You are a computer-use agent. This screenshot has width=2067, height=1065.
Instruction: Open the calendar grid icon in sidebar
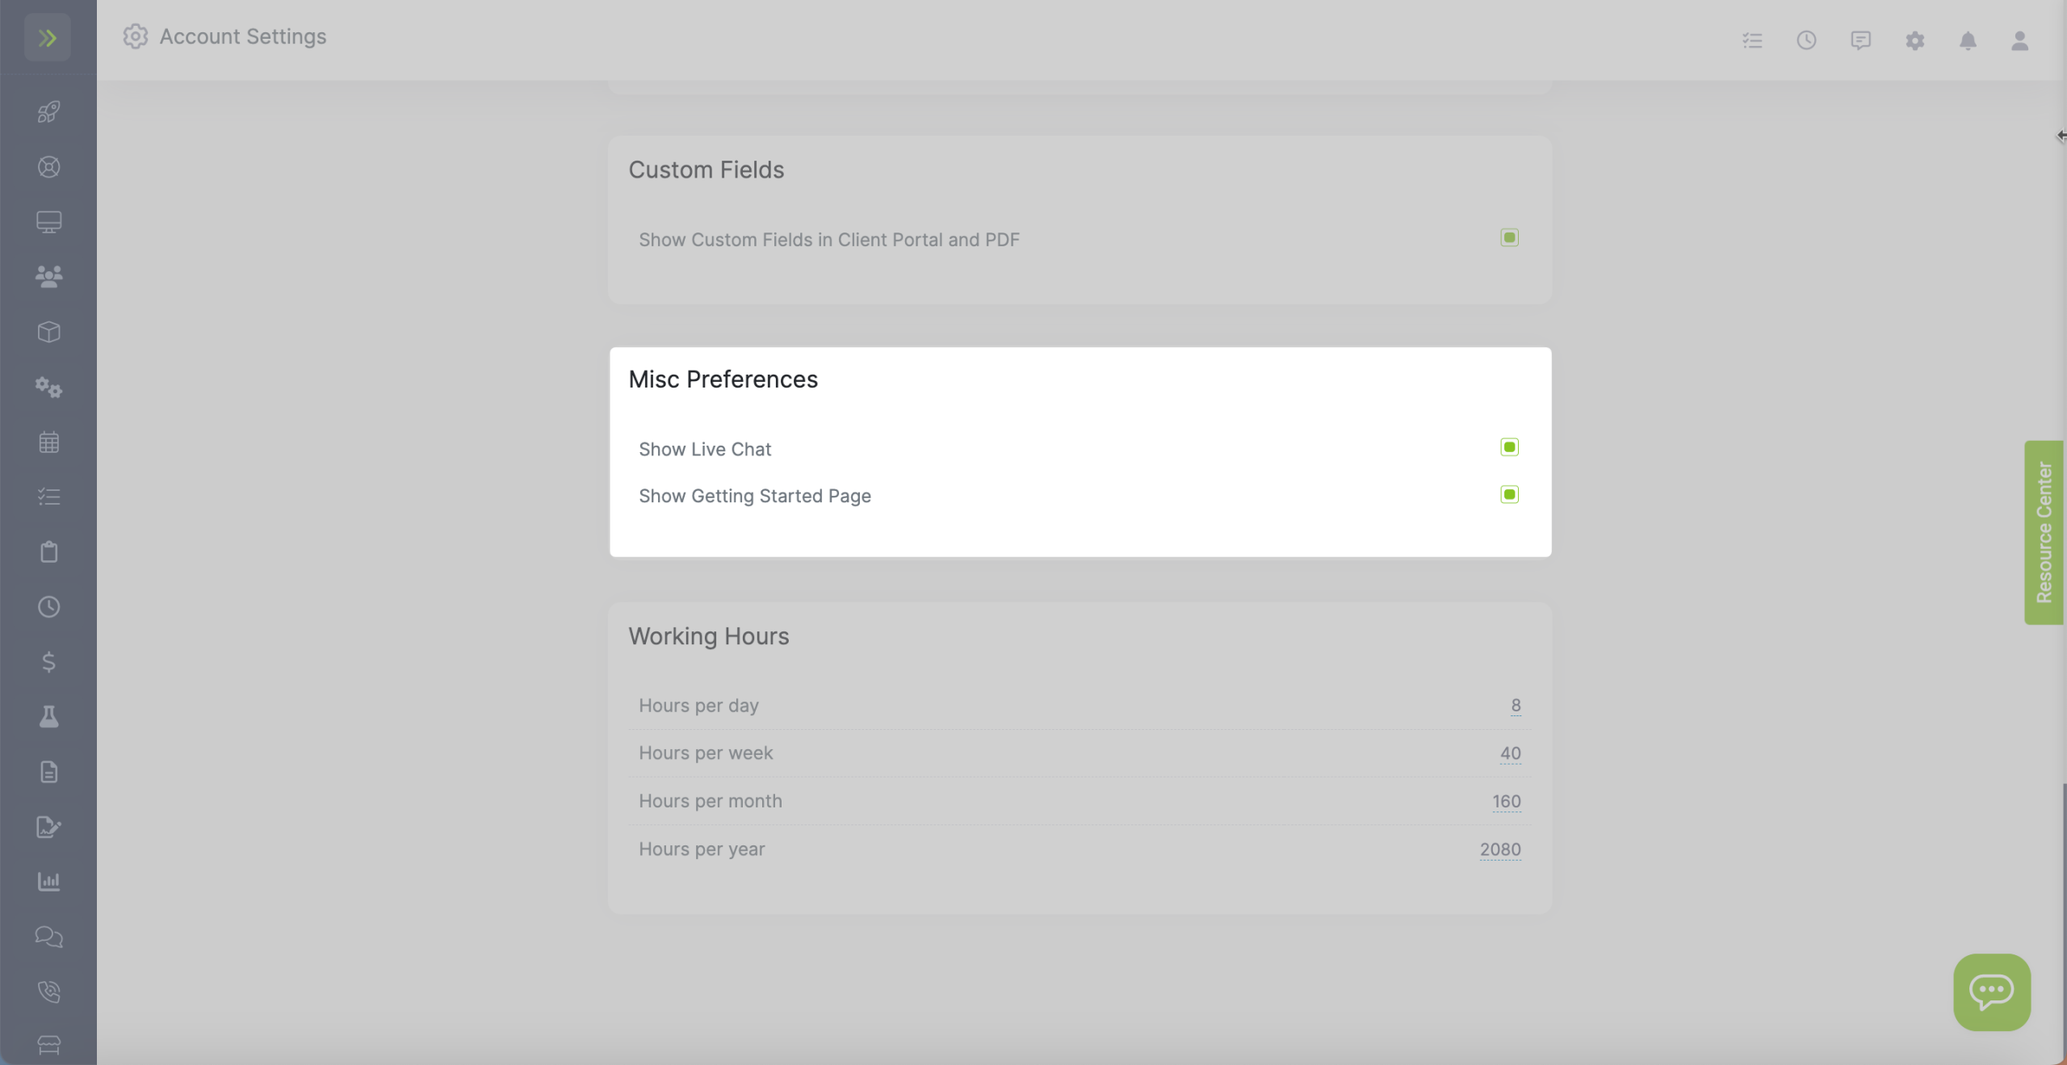48,442
